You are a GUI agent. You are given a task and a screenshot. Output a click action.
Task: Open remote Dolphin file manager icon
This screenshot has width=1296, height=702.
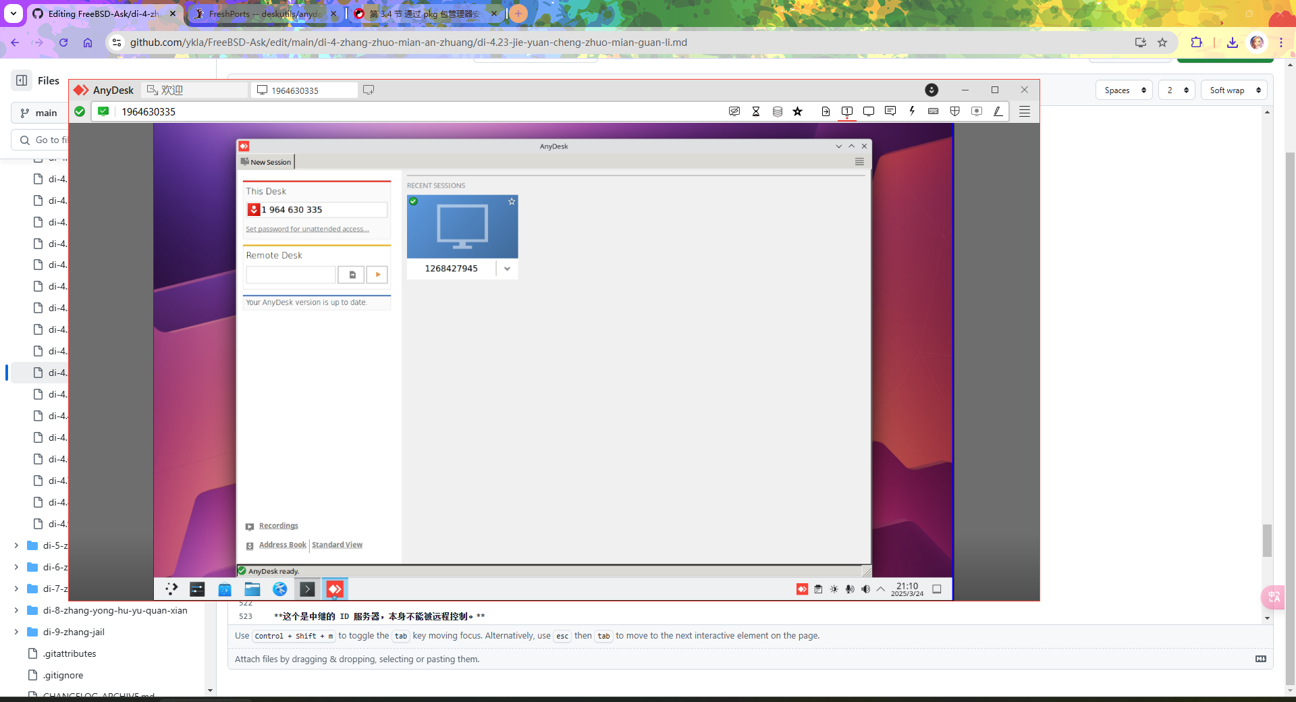(x=252, y=589)
